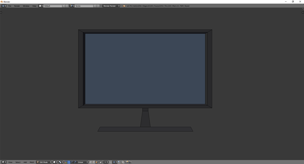Open the viewport shading selector
This screenshot has width=304, height=164.
click(x=55, y=162)
